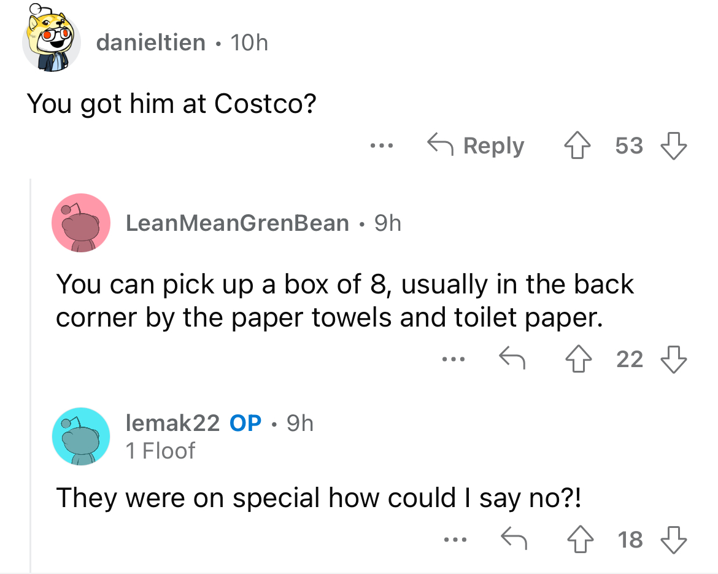Open LeanMeanGrenBean's profile via username
718x574 pixels.
coord(237,223)
